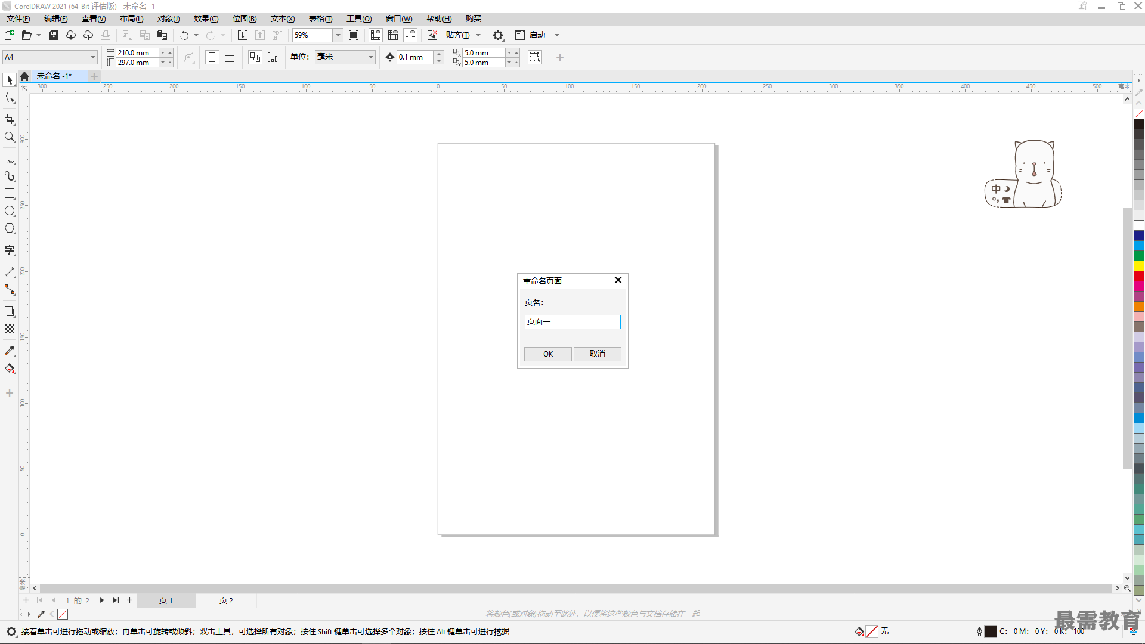Expand the Open file dropdown arrow
Viewport: 1145px width, 644px height.
pyautogui.click(x=39, y=35)
